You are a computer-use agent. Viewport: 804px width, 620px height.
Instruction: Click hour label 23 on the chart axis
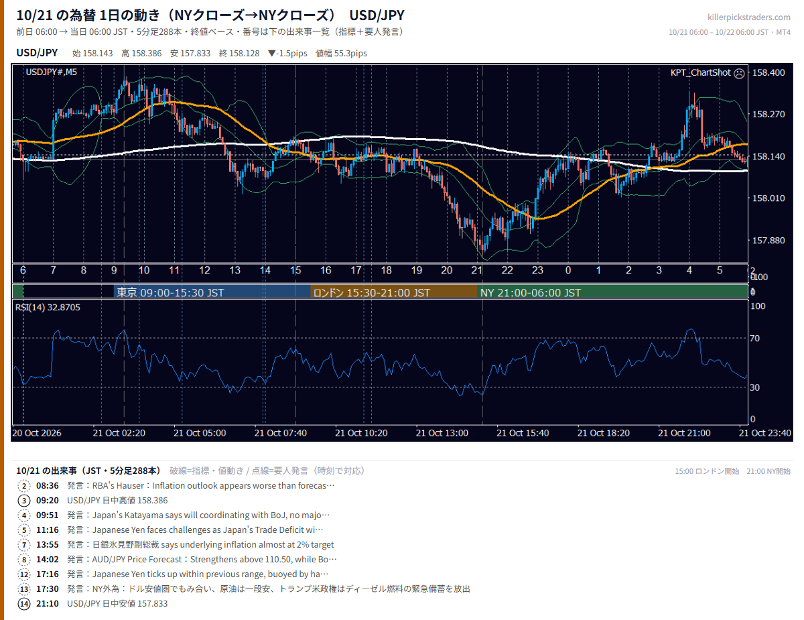537,271
